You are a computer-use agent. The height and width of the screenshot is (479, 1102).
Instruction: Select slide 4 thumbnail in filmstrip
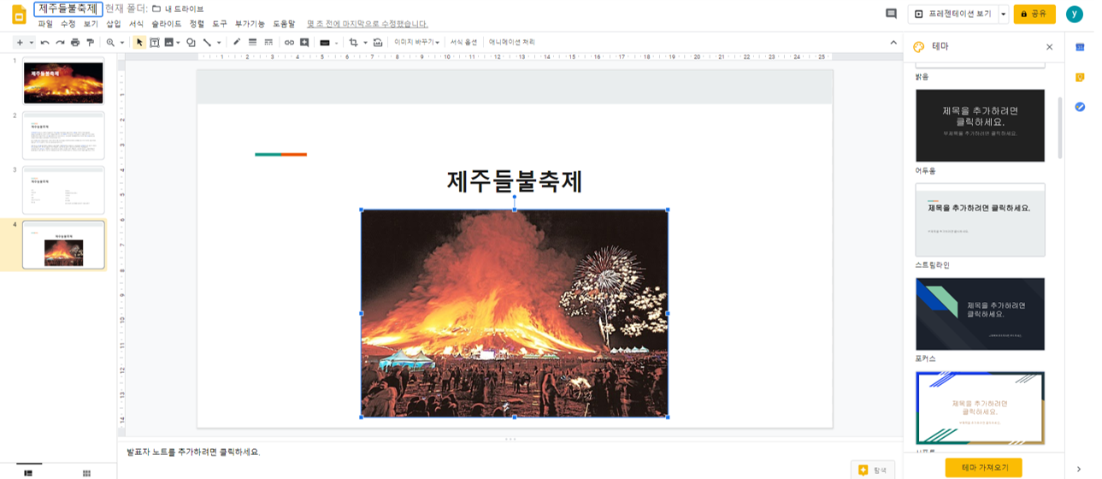pos(63,245)
